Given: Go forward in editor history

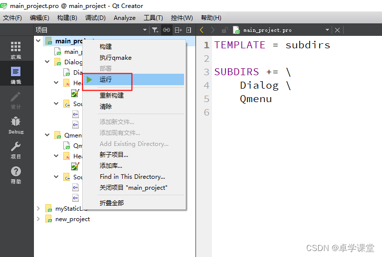Looking at the screenshot, I should point(212,30).
